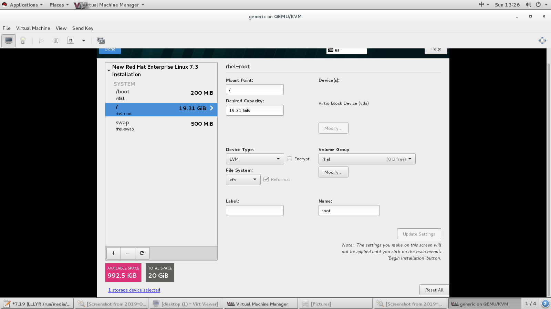The image size is (551, 309).
Task: Open the system volume icon
Action: (528, 4)
